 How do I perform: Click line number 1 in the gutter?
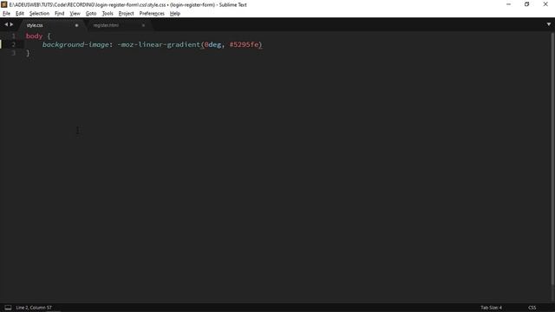click(x=14, y=36)
